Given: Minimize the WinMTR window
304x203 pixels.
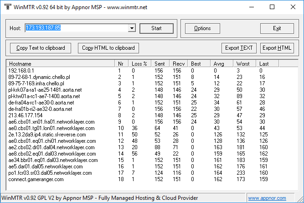Looking at the screenshot, I should 251,7.
